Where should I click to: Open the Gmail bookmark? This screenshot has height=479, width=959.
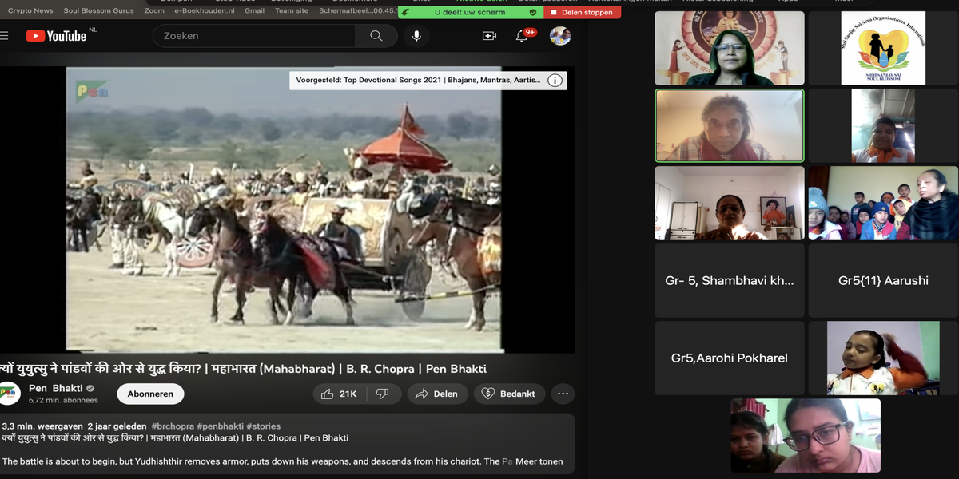(x=254, y=10)
